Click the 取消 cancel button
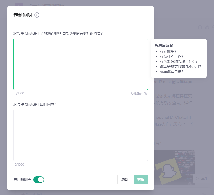This screenshot has height=195, width=214. (x=124, y=180)
